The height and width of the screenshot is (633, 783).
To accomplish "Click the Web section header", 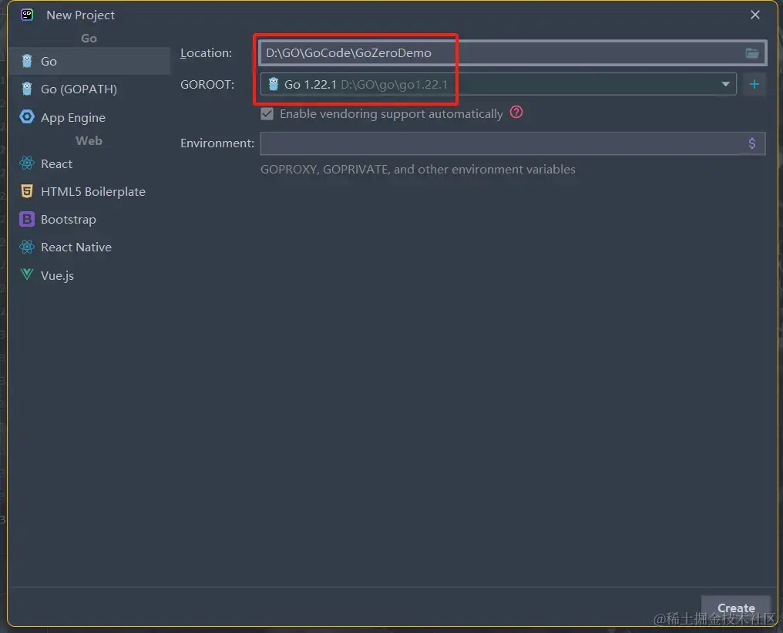I will [x=89, y=141].
